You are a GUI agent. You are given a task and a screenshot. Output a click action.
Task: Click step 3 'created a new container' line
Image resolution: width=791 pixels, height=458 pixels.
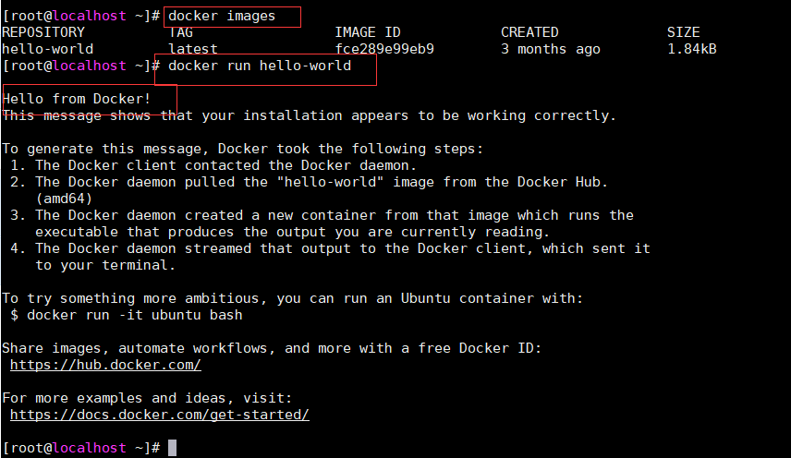[322, 216]
